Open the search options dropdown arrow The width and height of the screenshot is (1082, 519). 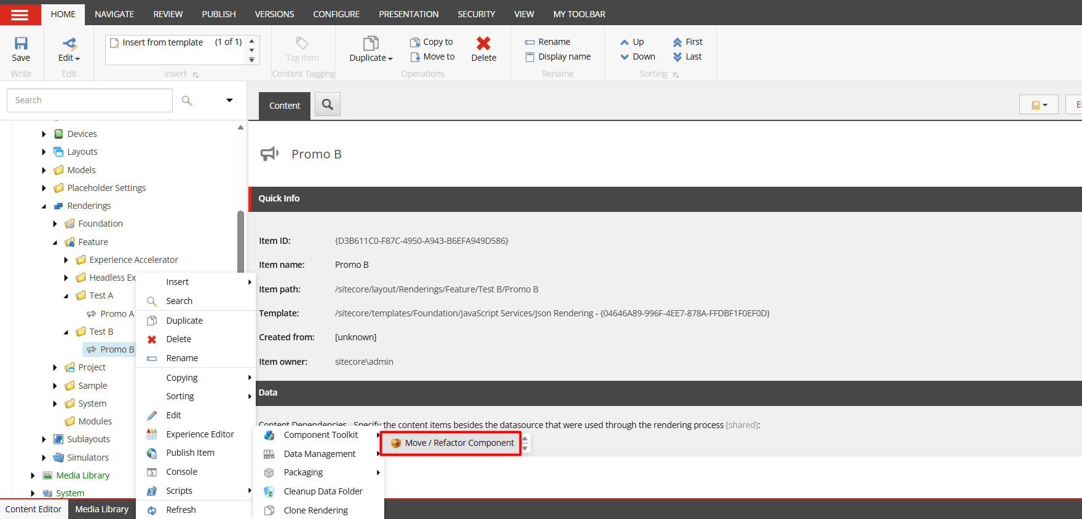coord(229,100)
